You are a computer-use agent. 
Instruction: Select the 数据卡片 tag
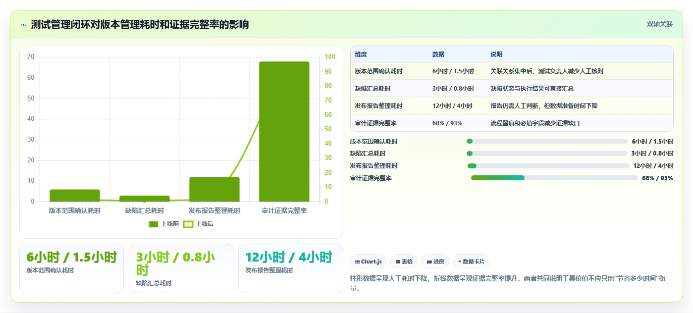[472, 261]
